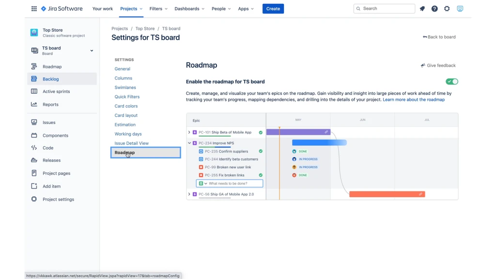Select the Issue Detail View settings tab
Viewport: 496px width, 279px height.
[132, 143]
